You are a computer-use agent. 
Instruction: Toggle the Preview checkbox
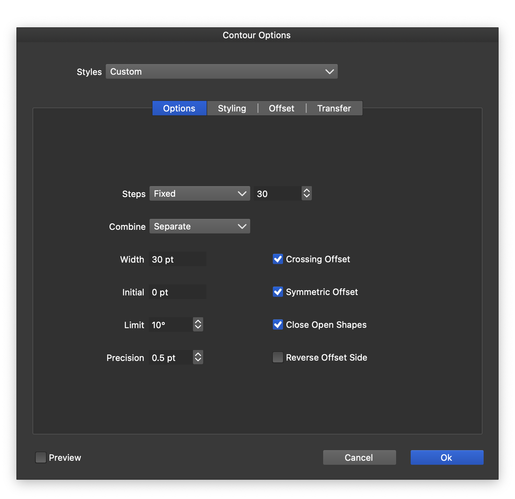tap(41, 457)
